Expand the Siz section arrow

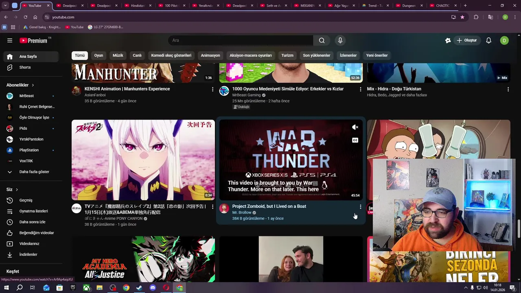[17, 190]
